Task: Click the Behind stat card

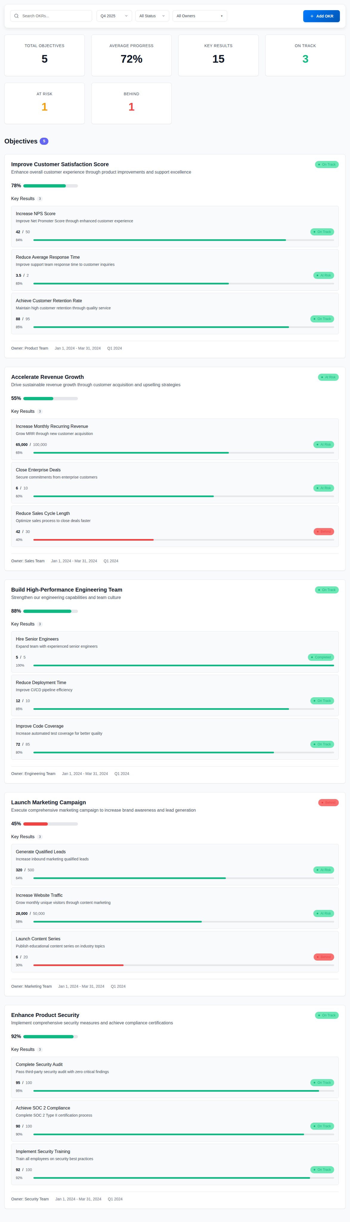Action: 131,103
